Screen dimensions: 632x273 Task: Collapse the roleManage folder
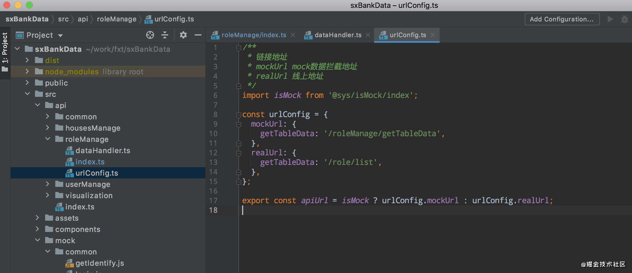tap(48, 139)
